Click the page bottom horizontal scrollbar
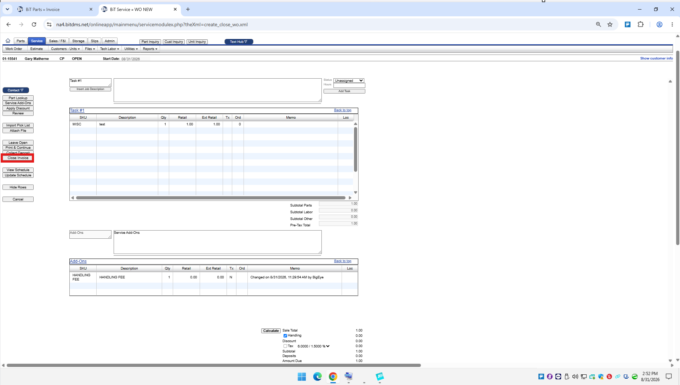 pos(214,365)
